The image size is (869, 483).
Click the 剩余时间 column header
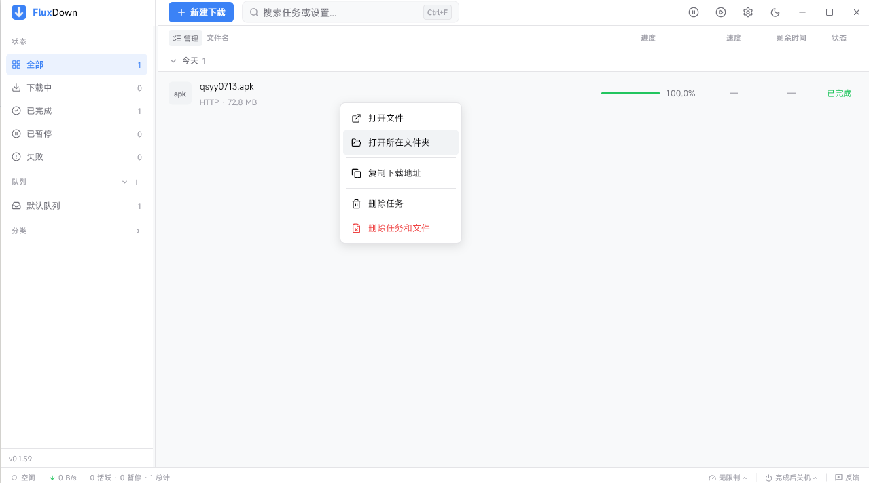click(x=792, y=38)
